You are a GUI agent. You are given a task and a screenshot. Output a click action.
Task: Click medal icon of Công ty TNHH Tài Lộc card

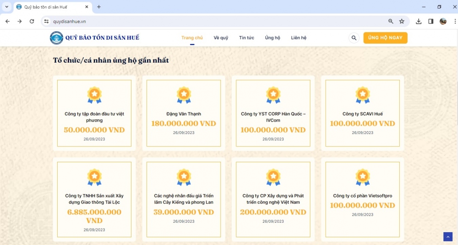(94, 177)
